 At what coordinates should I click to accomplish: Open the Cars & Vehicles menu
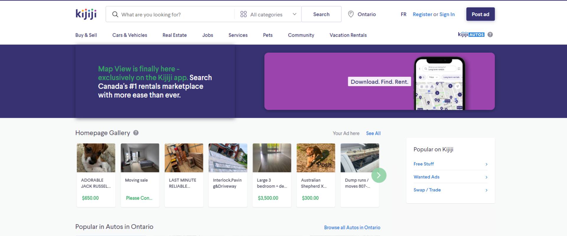130,35
